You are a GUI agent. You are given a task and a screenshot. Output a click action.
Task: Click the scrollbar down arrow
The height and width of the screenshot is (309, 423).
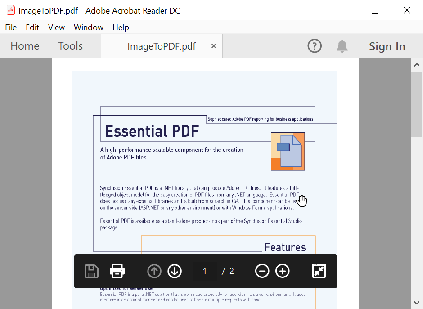click(x=416, y=302)
